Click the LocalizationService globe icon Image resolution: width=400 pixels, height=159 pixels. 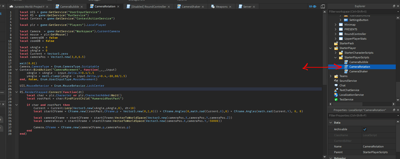point(336,95)
